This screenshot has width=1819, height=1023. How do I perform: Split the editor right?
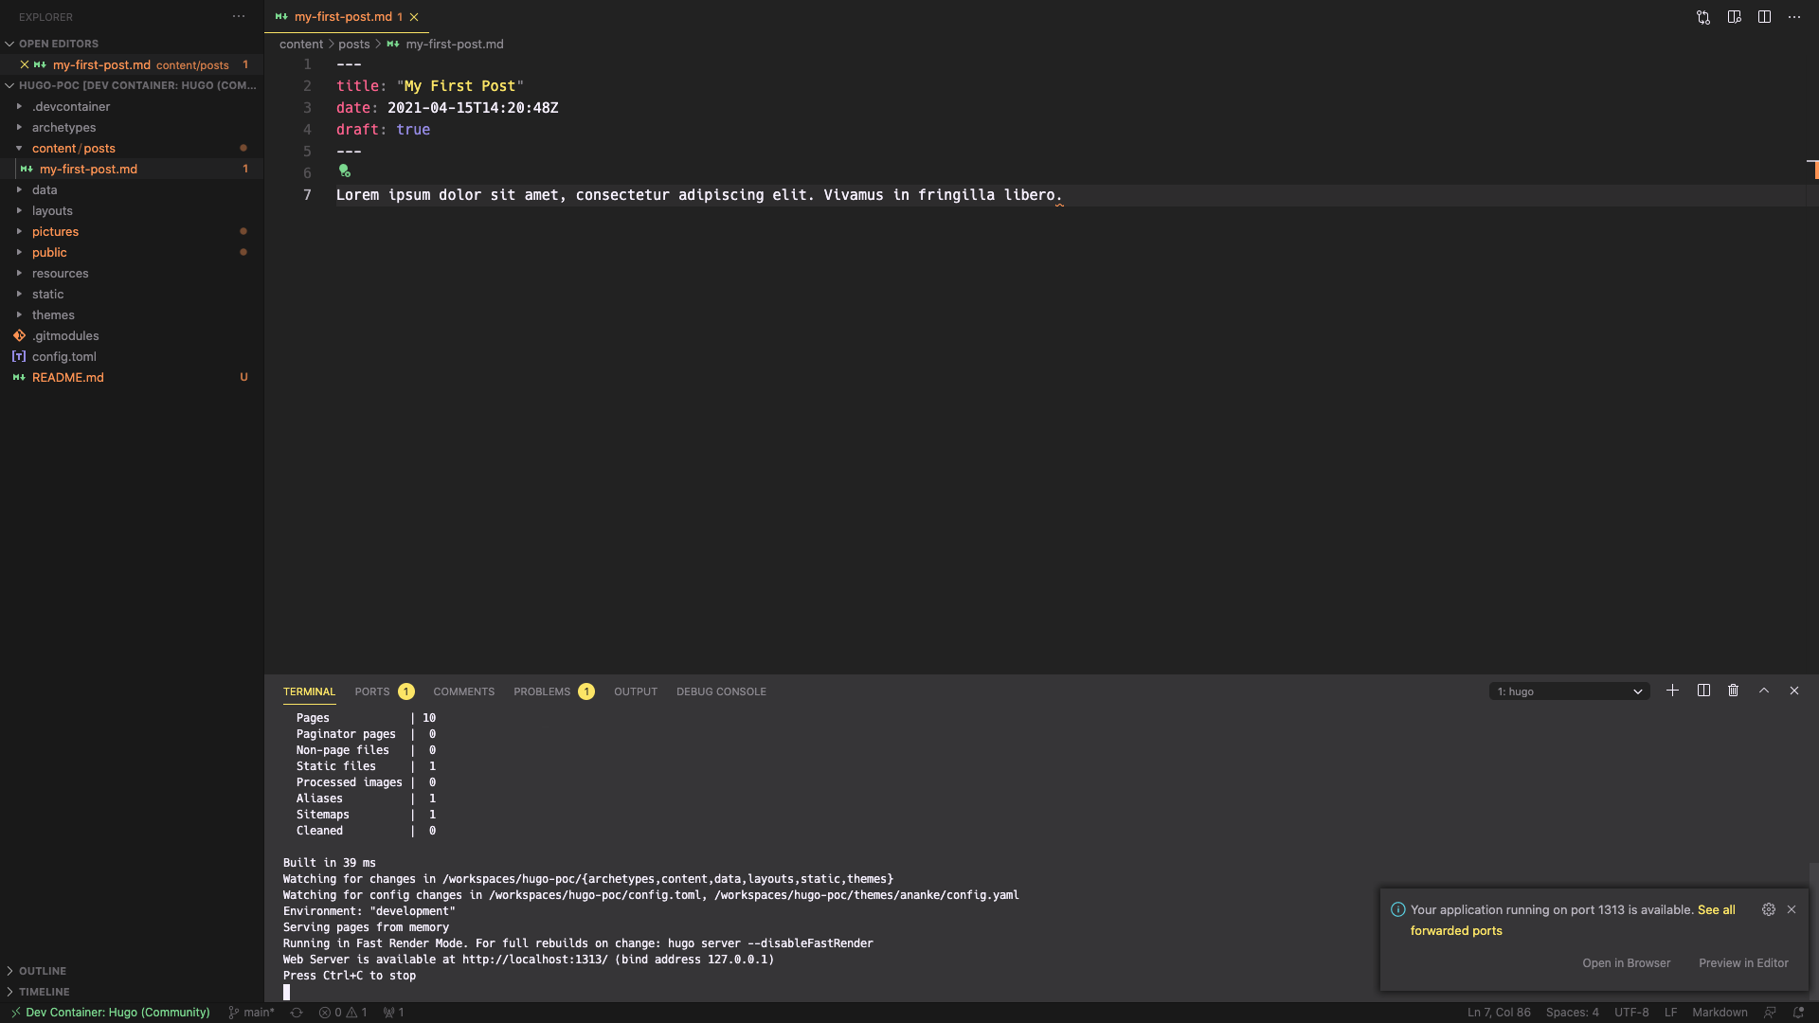pyautogui.click(x=1764, y=17)
